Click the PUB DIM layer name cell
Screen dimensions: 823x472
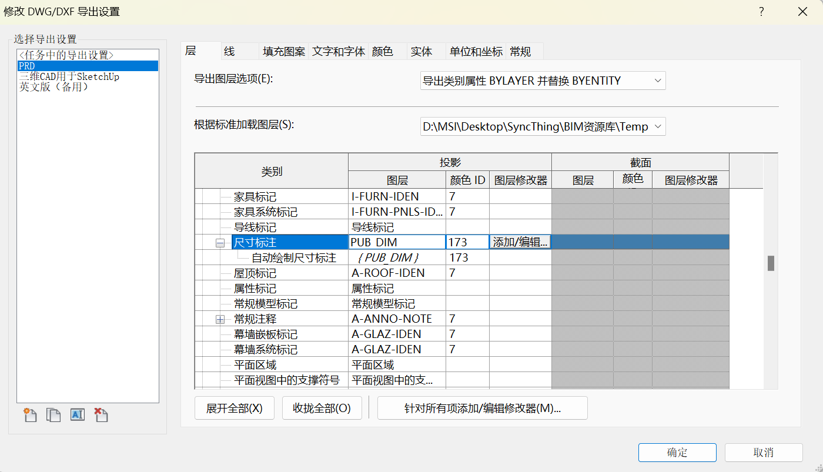(396, 242)
